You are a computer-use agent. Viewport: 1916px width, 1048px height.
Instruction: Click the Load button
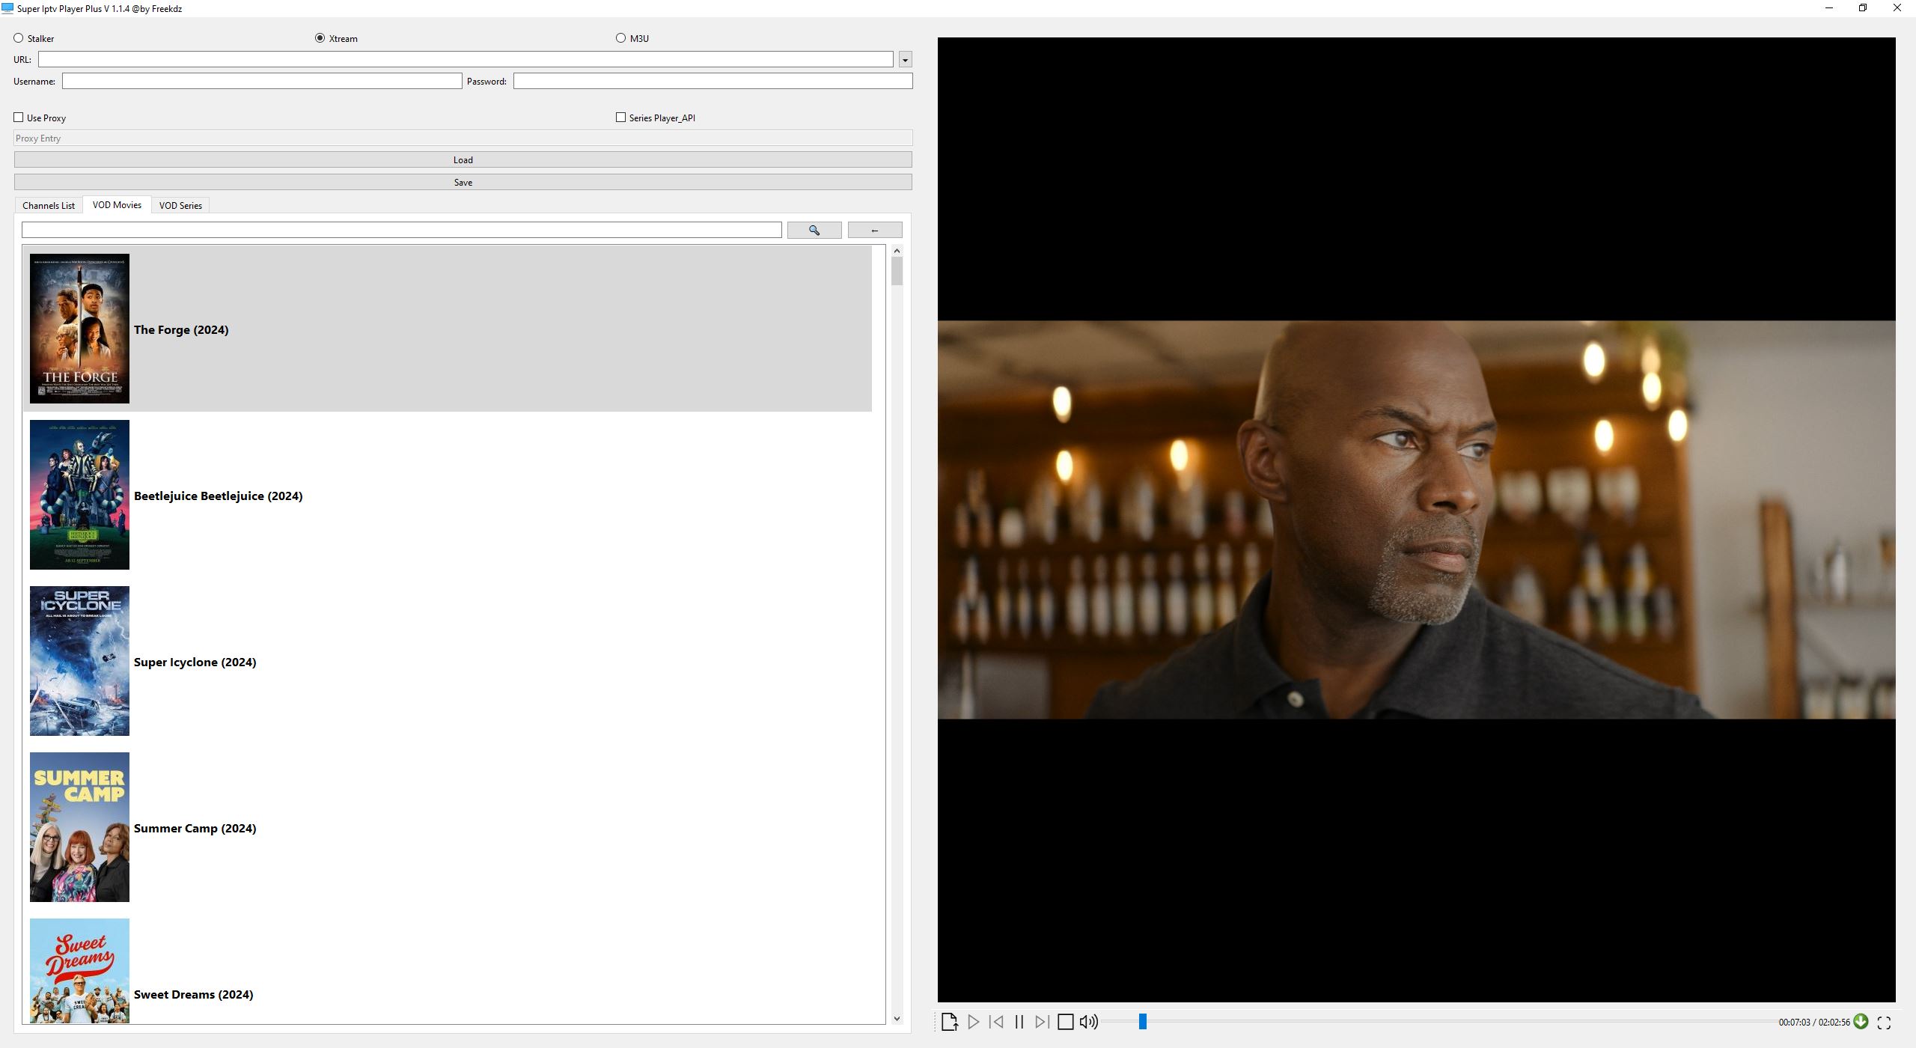(462, 159)
